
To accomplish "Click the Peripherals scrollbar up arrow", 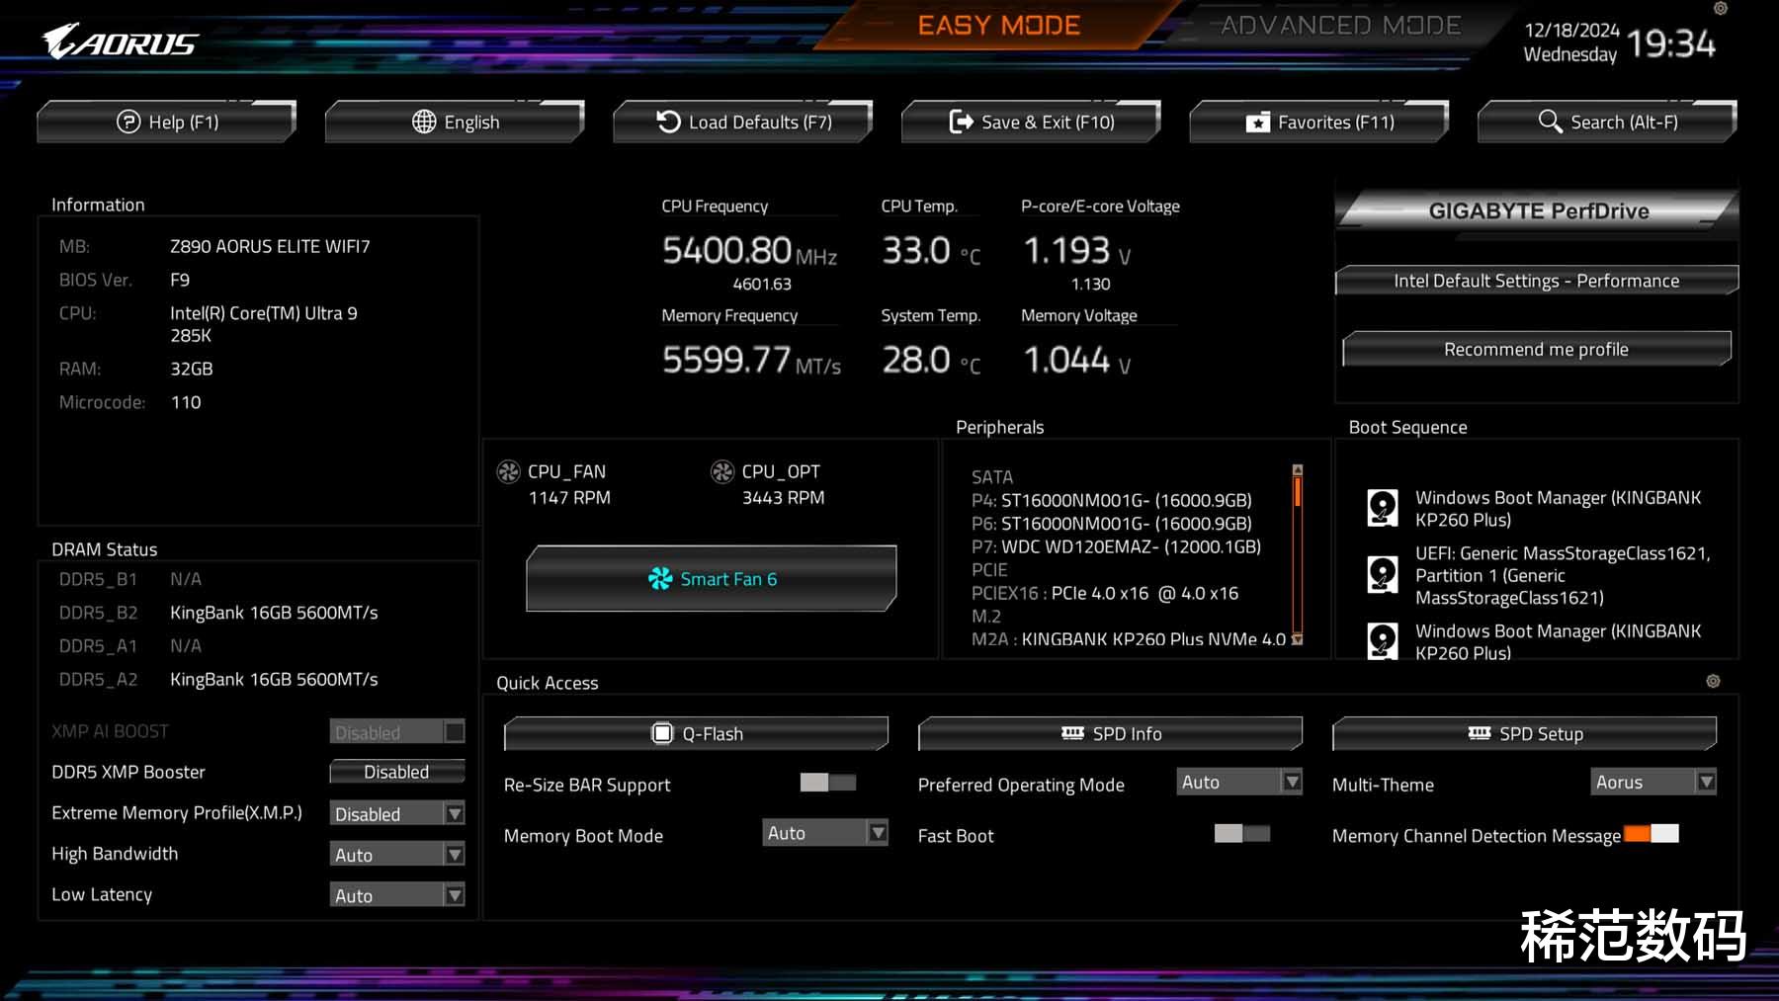I will click(1298, 470).
